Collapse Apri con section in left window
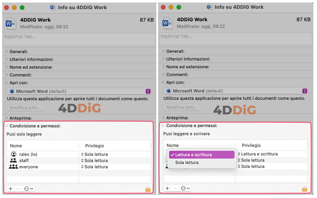 pyautogui.click(x=6, y=83)
